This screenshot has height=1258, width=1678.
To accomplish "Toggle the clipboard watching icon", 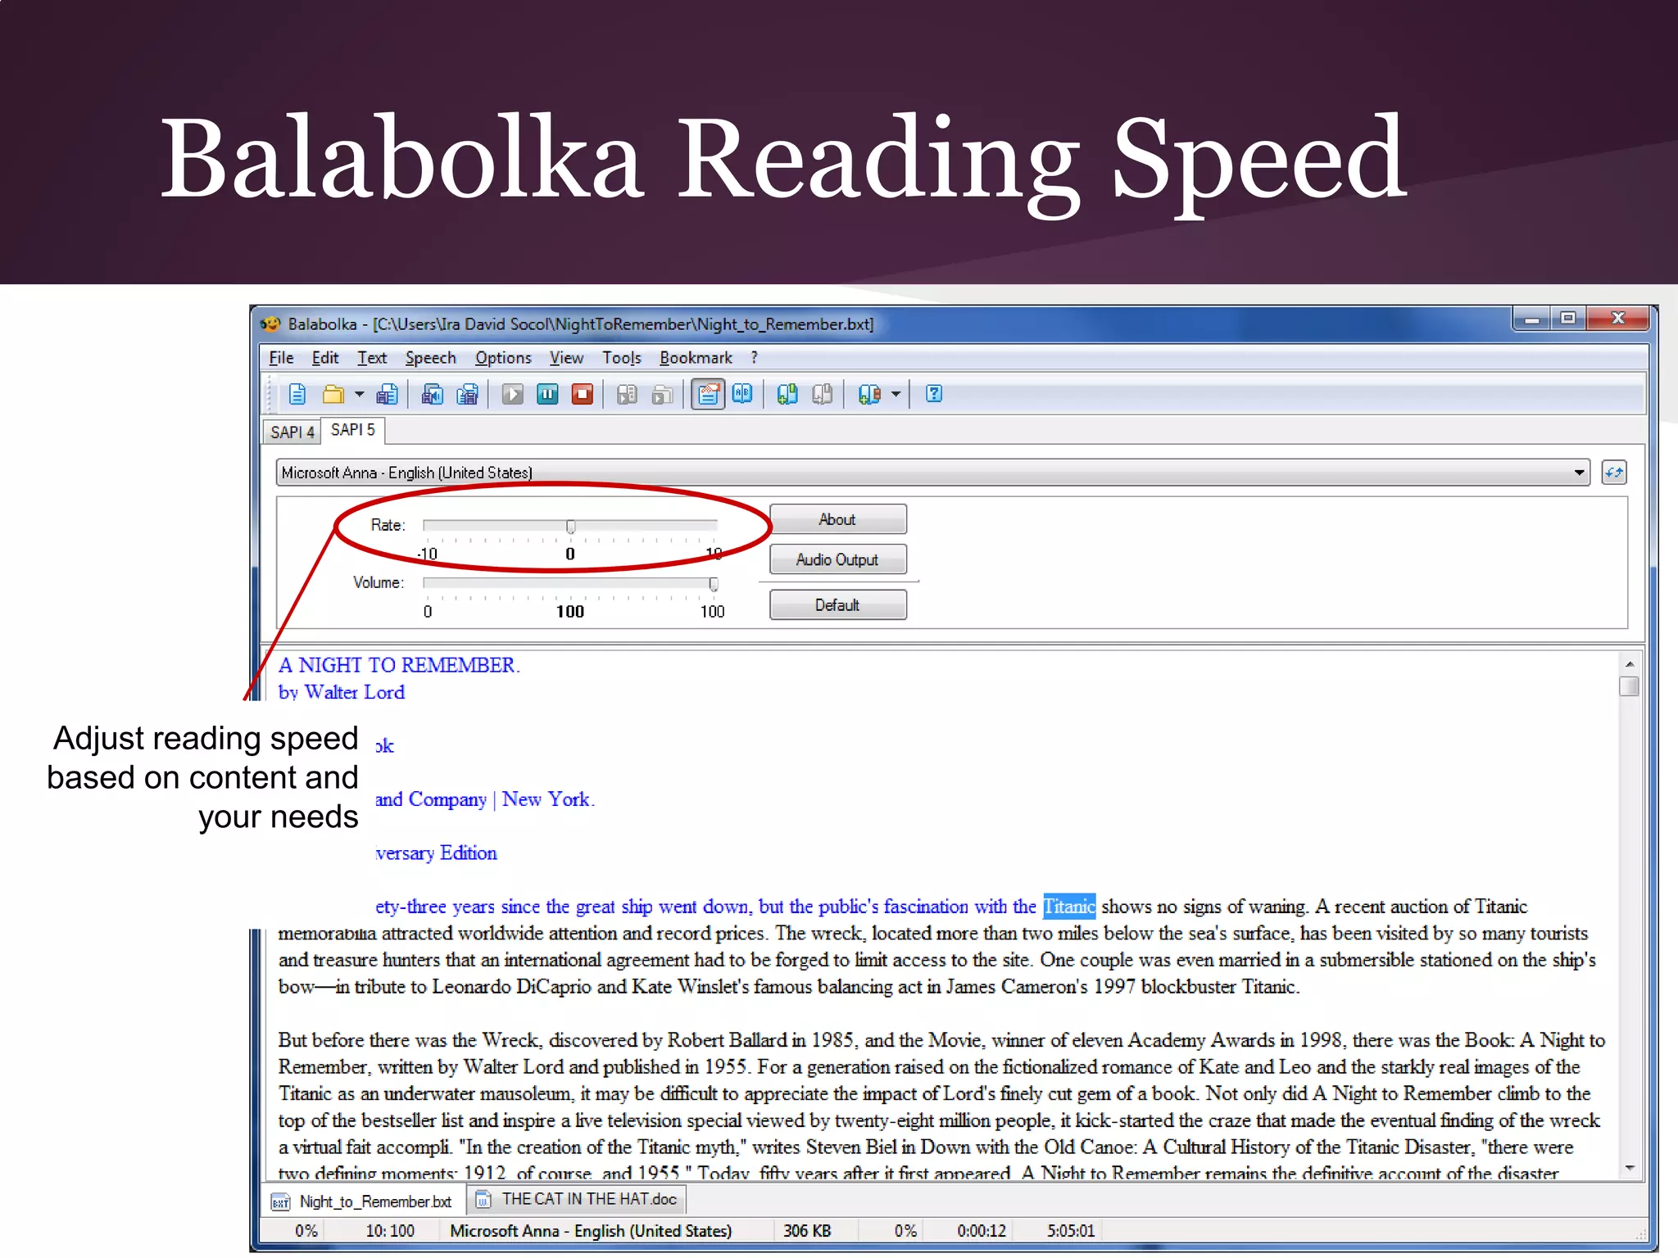I will pos(708,395).
